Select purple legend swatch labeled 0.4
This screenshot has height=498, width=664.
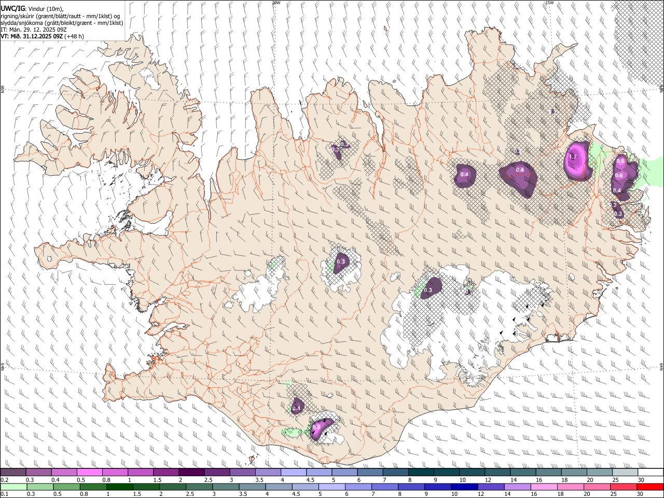(x=64, y=473)
